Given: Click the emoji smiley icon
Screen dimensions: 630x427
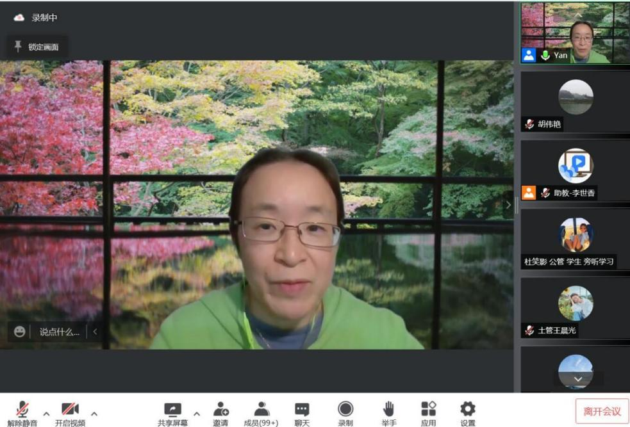Looking at the screenshot, I should (x=20, y=332).
